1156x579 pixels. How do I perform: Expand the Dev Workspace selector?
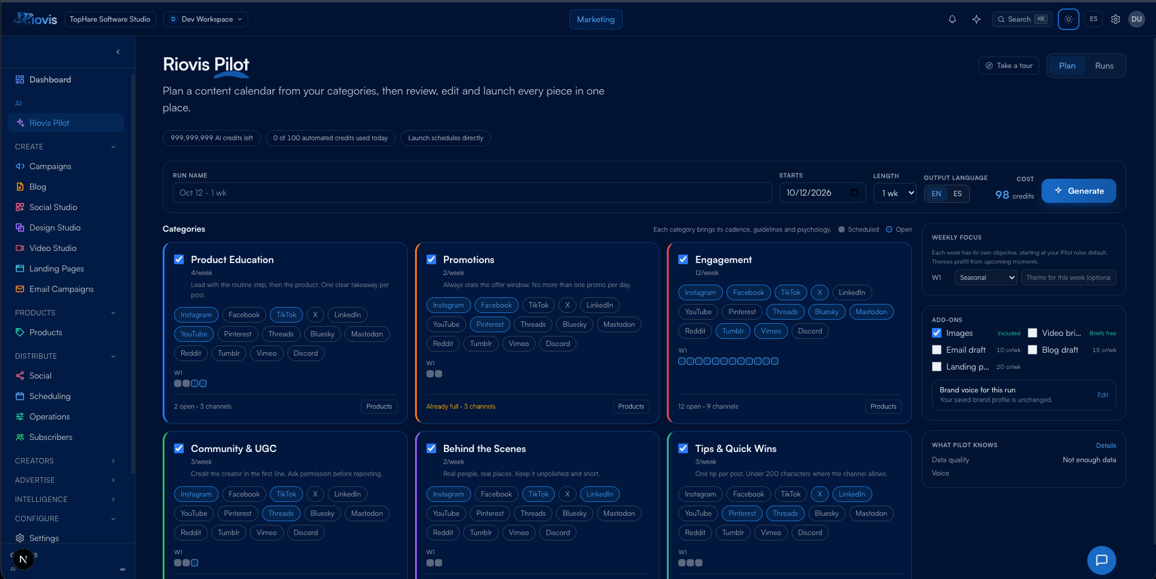pyautogui.click(x=206, y=19)
